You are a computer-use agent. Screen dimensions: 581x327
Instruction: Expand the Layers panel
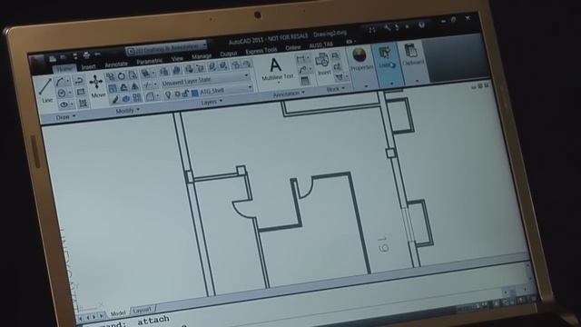coord(212,102)
